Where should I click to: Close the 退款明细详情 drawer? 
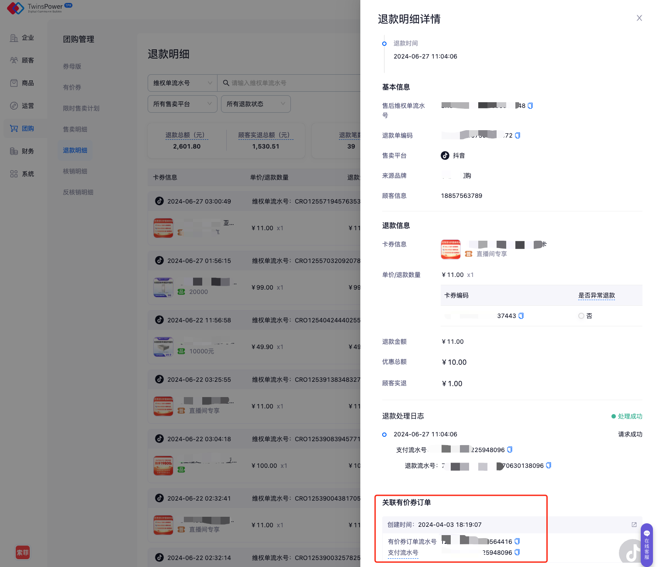(x=639, y=18)
